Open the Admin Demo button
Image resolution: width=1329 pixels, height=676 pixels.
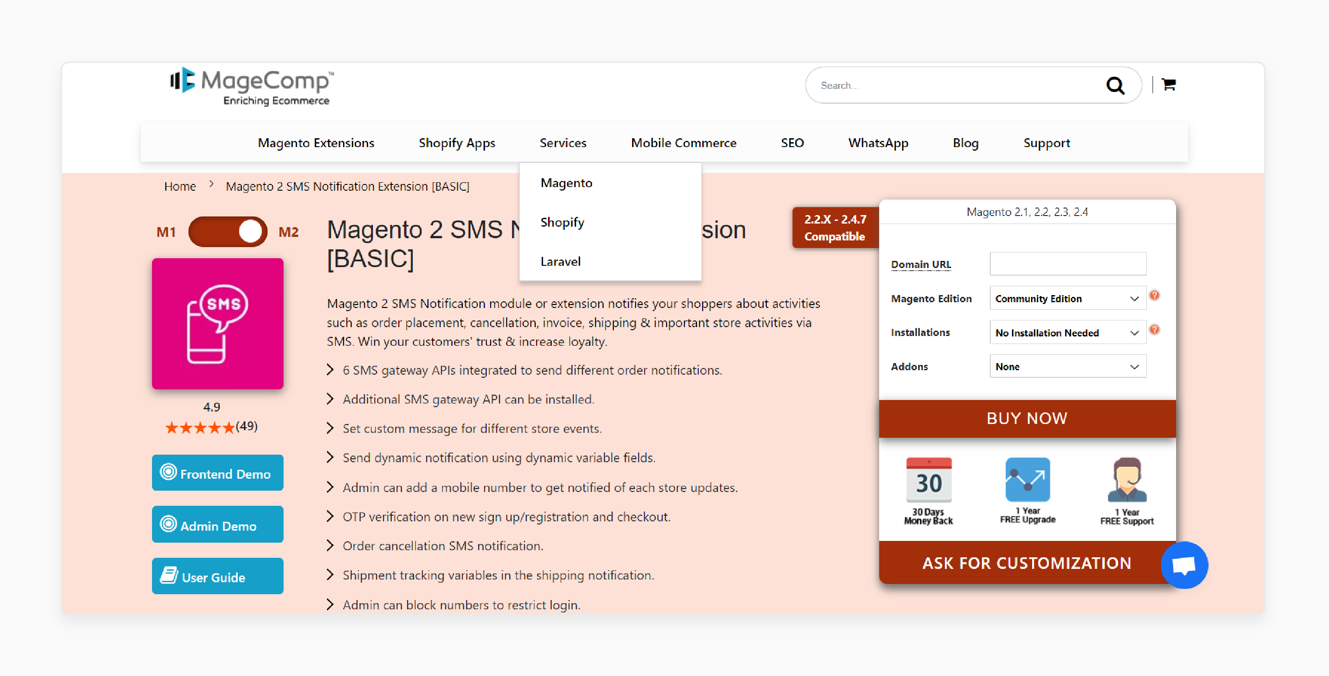pyautogui.click(x=218, y=524)
